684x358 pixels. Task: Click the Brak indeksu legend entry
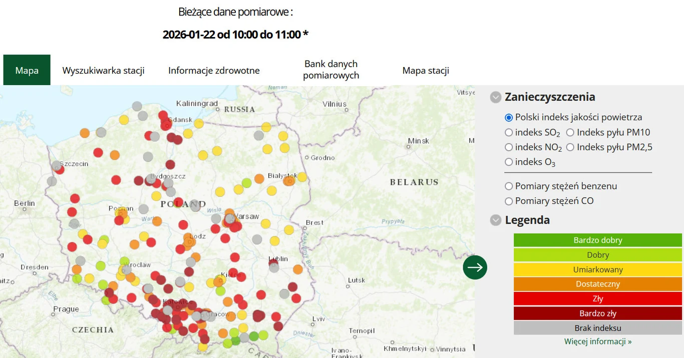597,327
